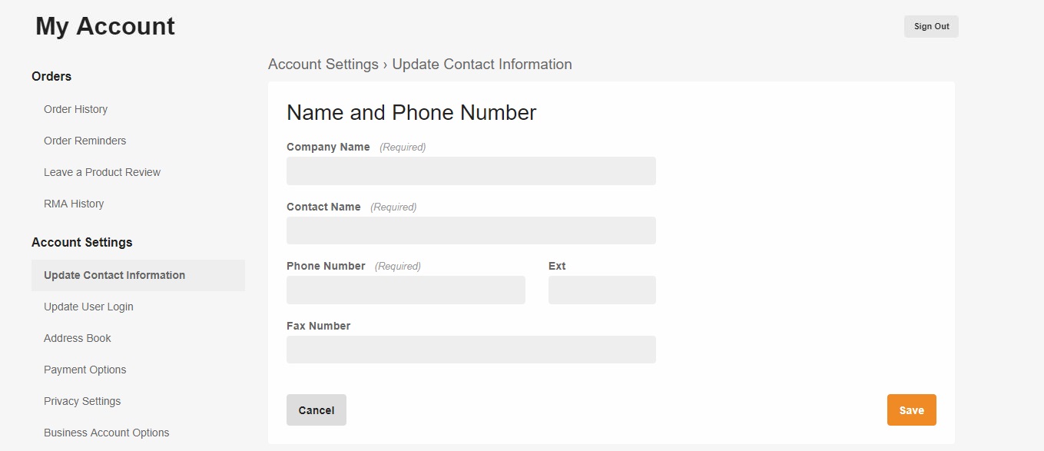Click the My Account heading
The width and height of the screenshot is (1044, 451).
pos(104,25)
